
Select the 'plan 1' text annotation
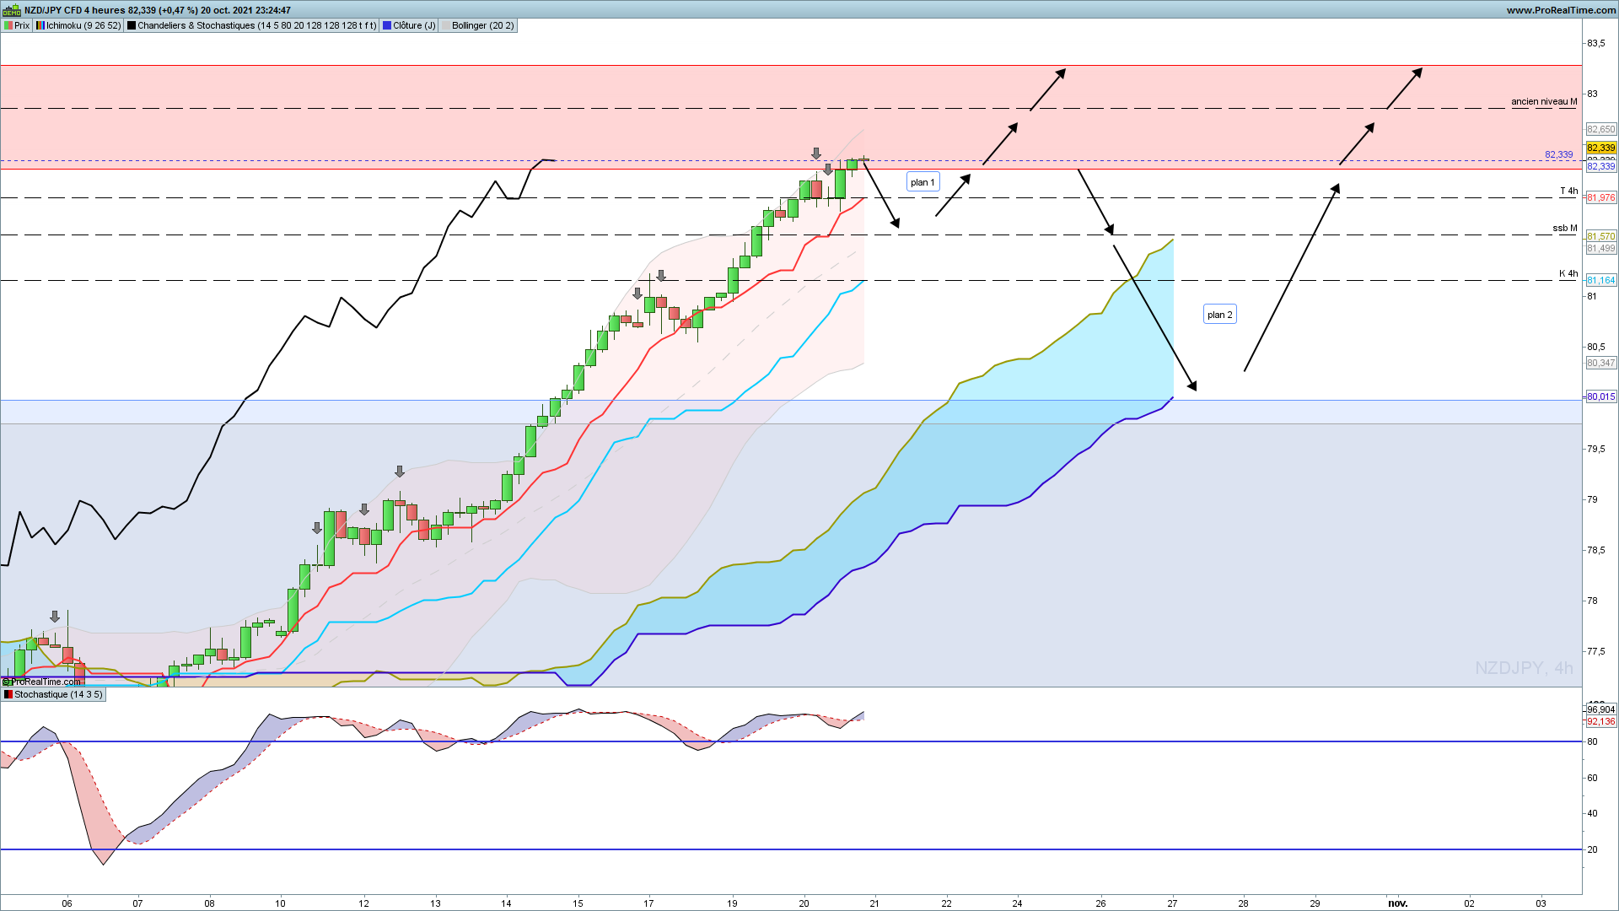tap(922, 182)
